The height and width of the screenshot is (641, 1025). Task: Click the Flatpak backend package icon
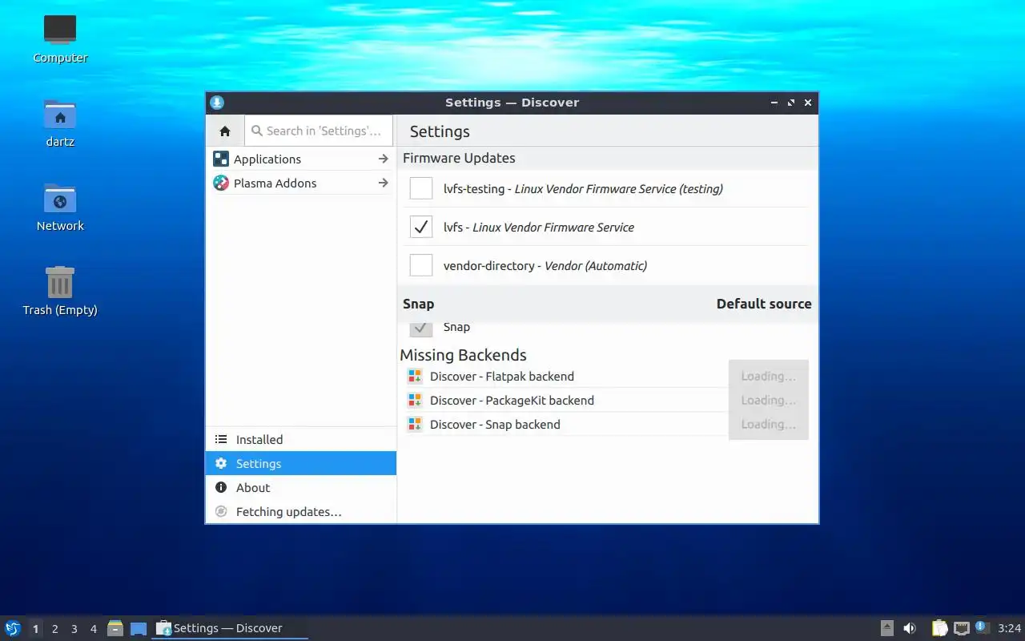415,376
